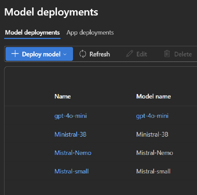Open the gpt-4o-mini deployment name link
The image size is (197, 195).
71,116
